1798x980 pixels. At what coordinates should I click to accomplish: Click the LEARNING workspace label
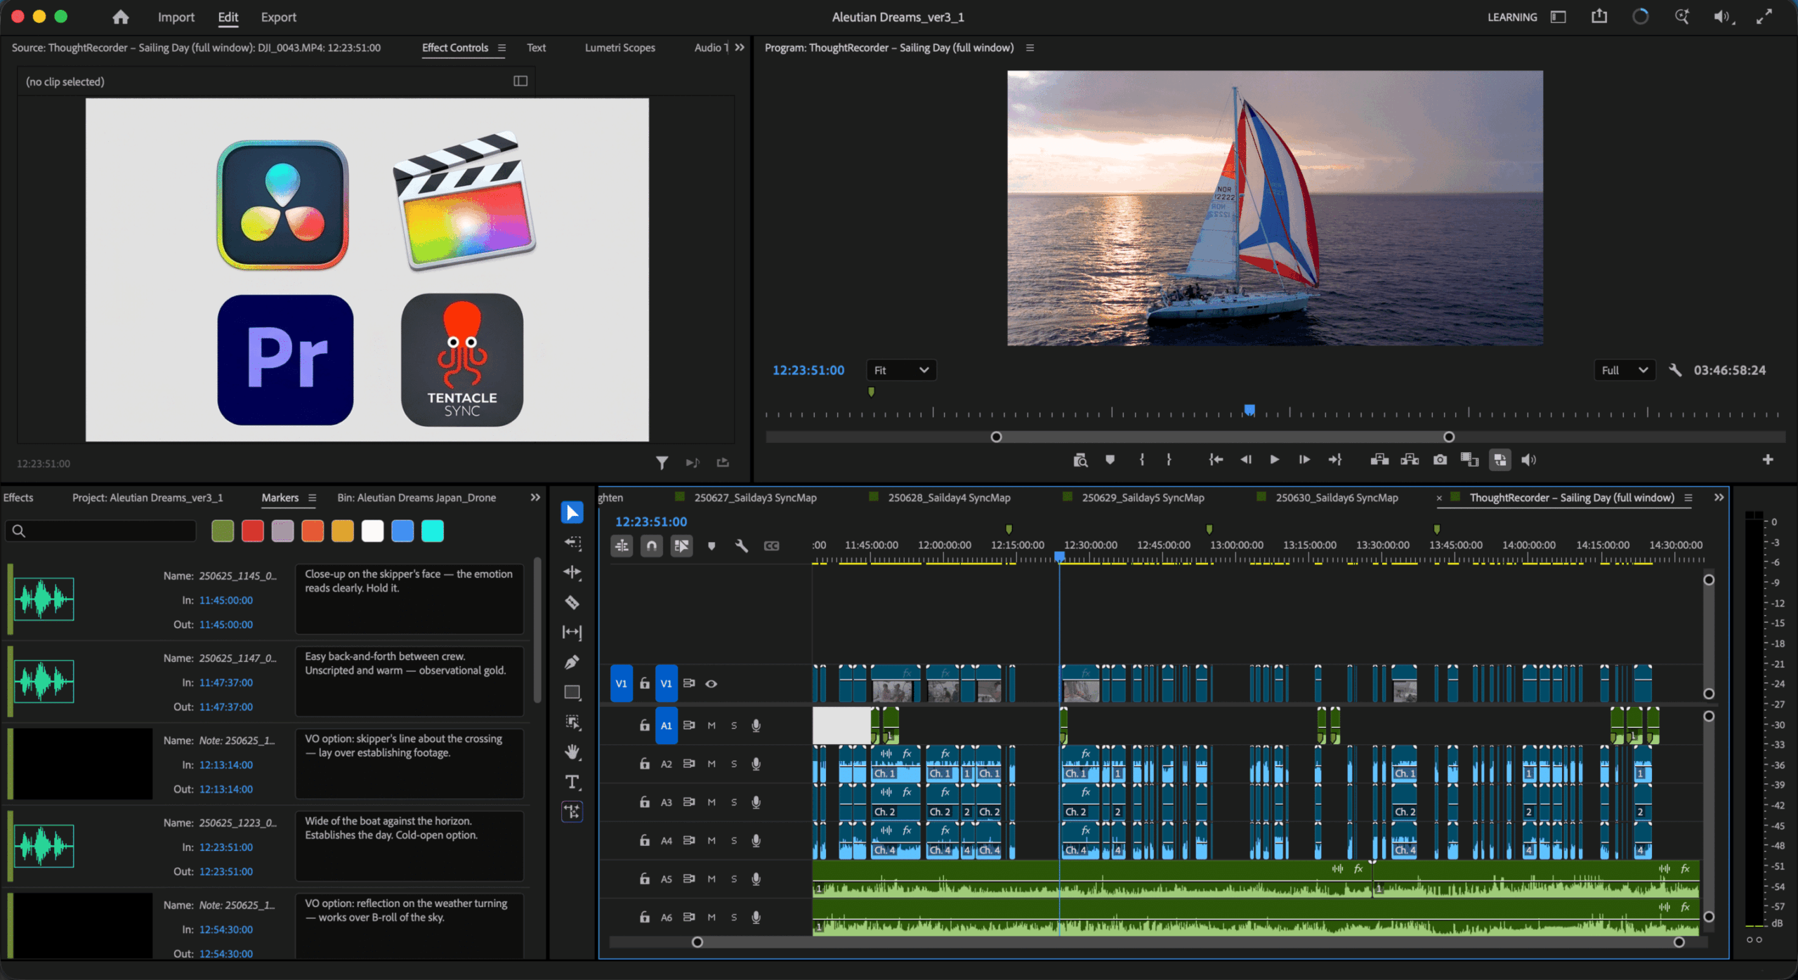(x=1512, y=17)
